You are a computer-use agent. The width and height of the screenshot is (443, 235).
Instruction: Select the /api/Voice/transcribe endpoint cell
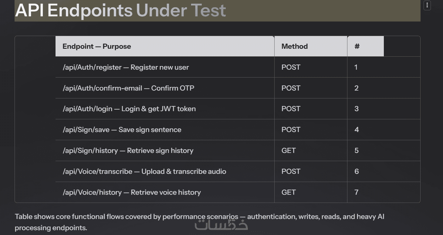[x=165, y=171]
